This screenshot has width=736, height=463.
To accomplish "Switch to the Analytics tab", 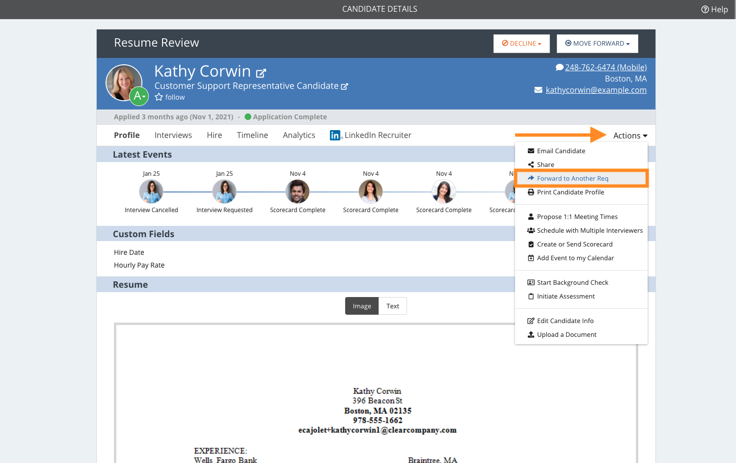I will click(x=299, y=135).
